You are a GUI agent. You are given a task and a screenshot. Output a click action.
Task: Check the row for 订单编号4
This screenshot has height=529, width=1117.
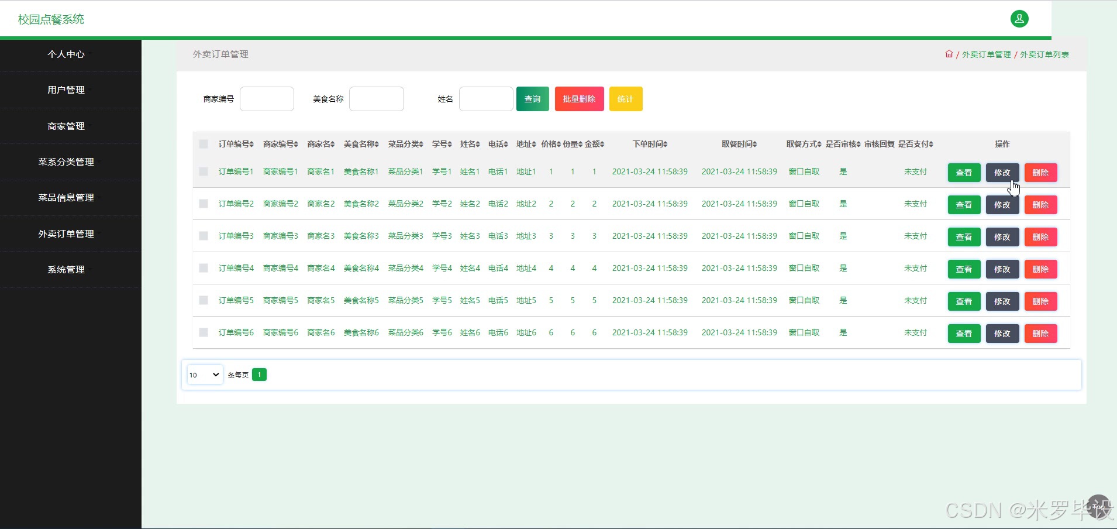click(x=204, y=268)
